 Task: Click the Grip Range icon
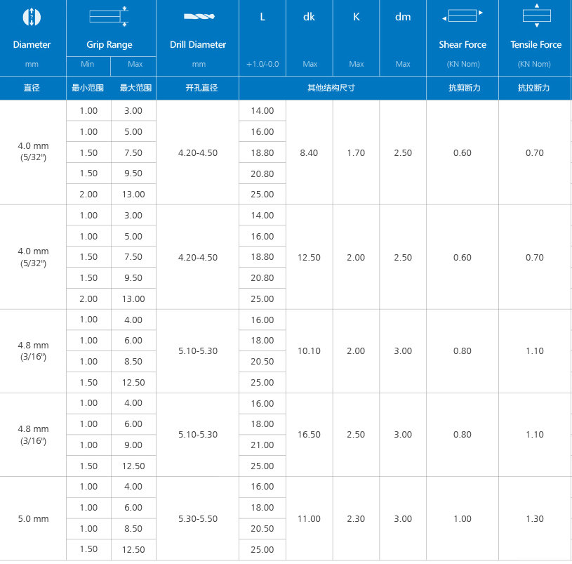click(109, 17)
